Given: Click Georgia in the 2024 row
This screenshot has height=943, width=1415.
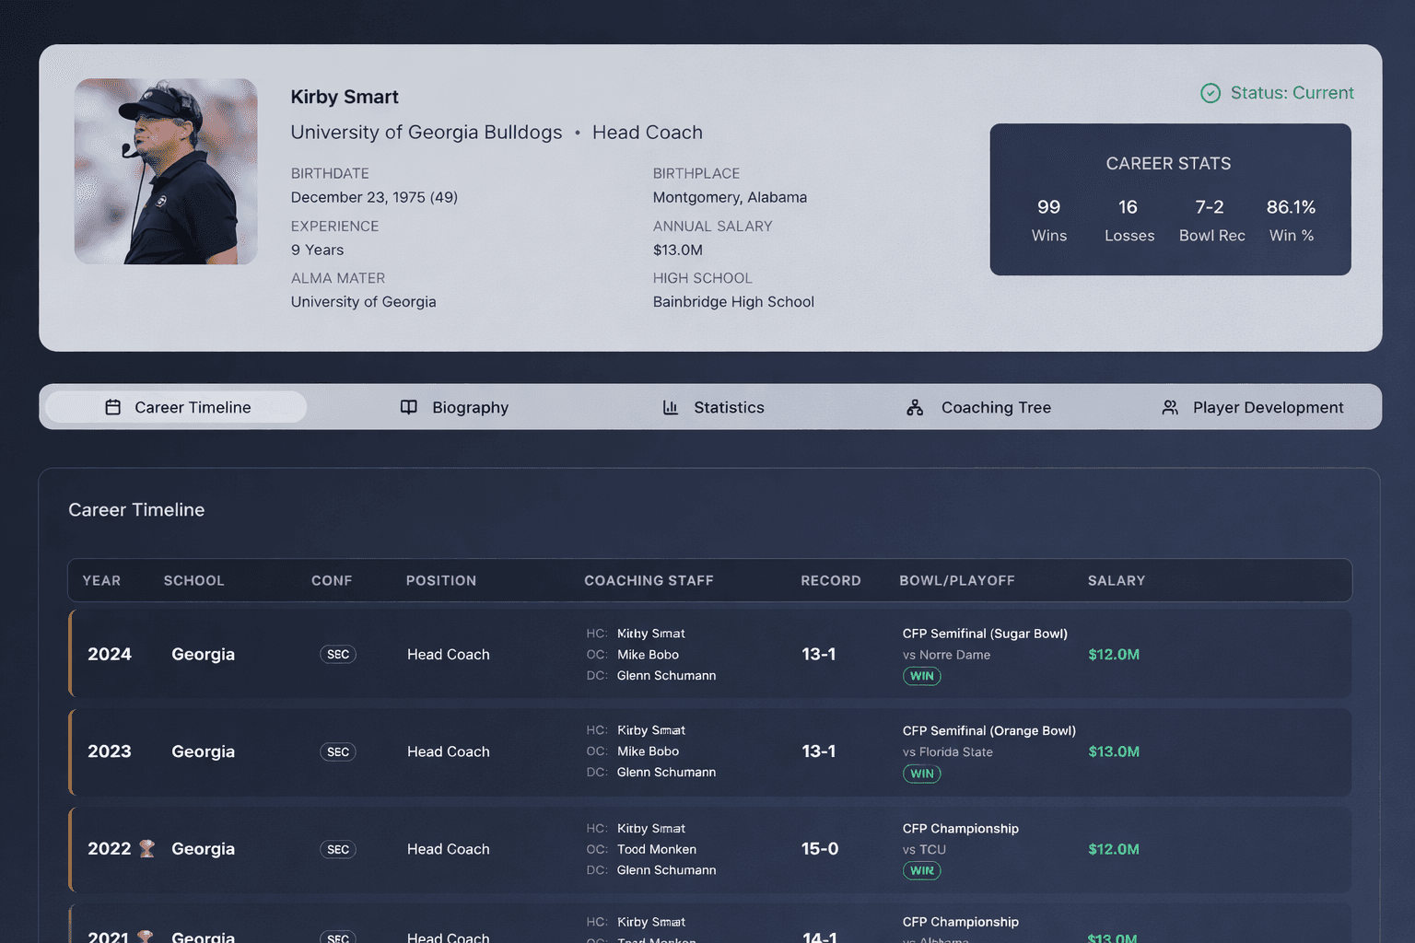Looking at the screenshot, I should (x=203, y=654).
